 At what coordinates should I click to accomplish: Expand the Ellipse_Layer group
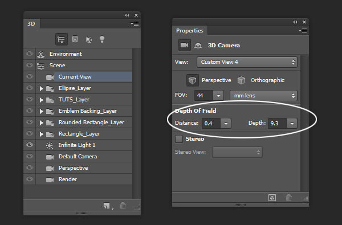pos(41,88)
